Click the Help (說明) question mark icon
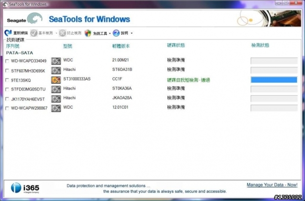Viewport: 305px width, 201px height. (x=116, y=33)
